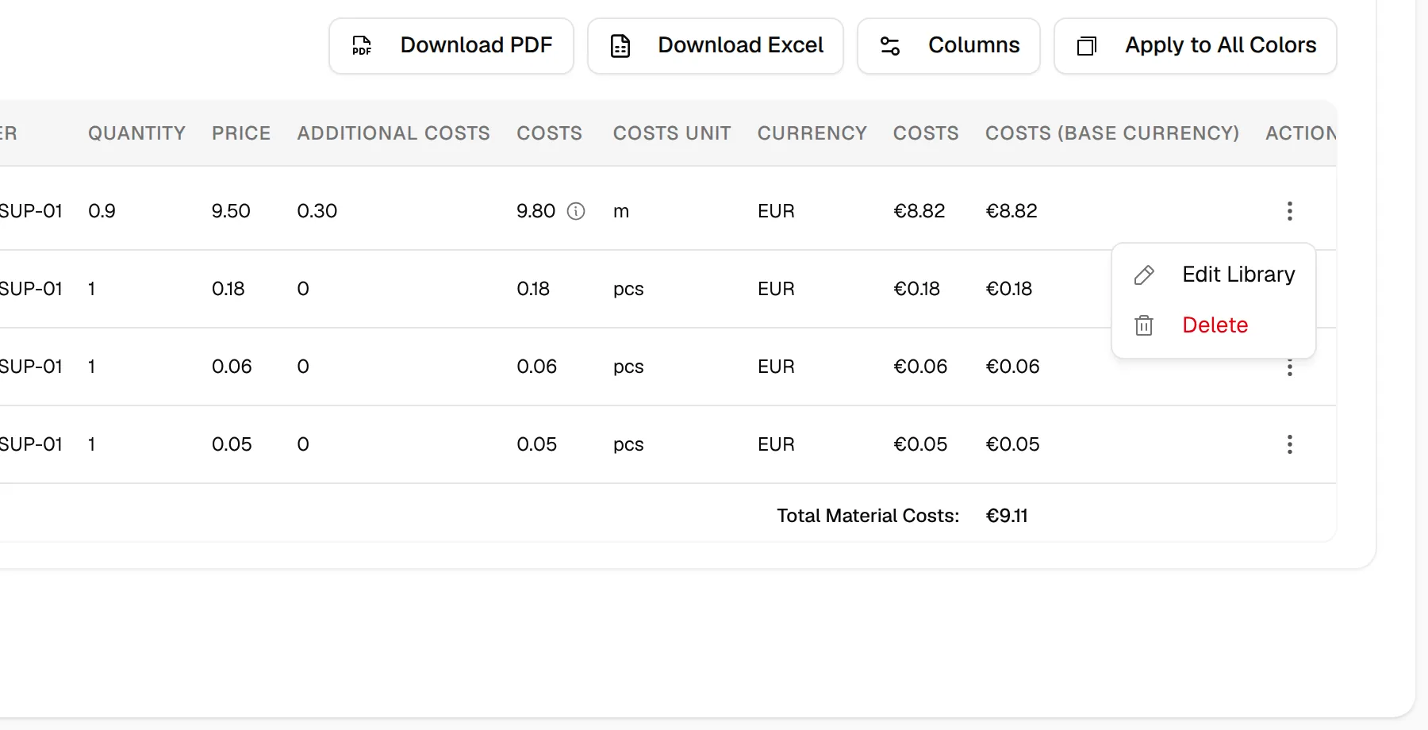This screenshot has height=730, width=1428.
Task: Choose Edit Library from the context menu
Action: point(1214,275)
